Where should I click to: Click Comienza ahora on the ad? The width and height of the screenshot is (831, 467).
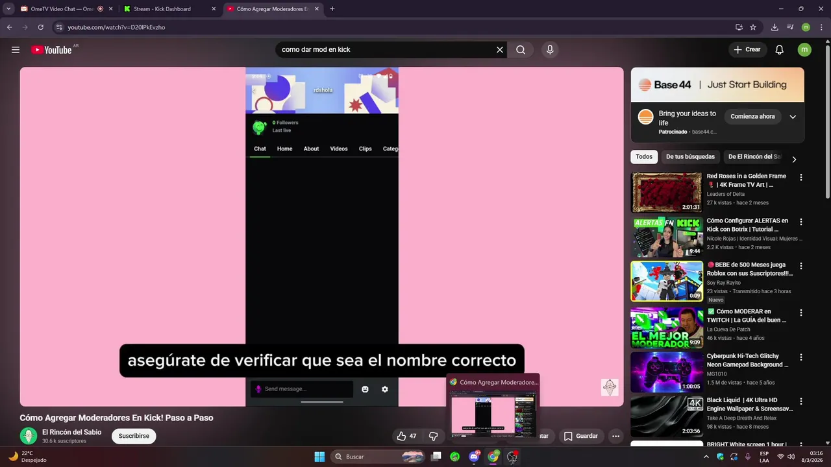click(x=752, y=117)
